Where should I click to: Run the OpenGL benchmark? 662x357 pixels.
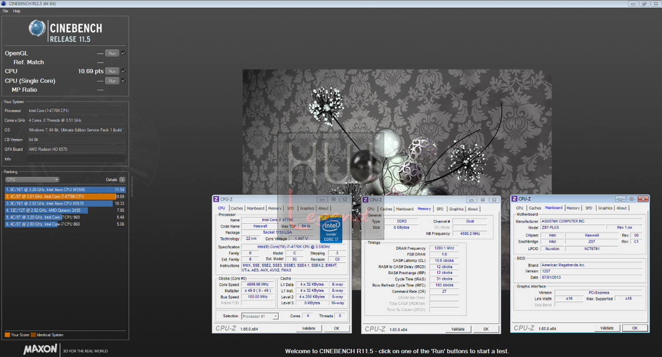pyautogui.click(x=112, y=53)
